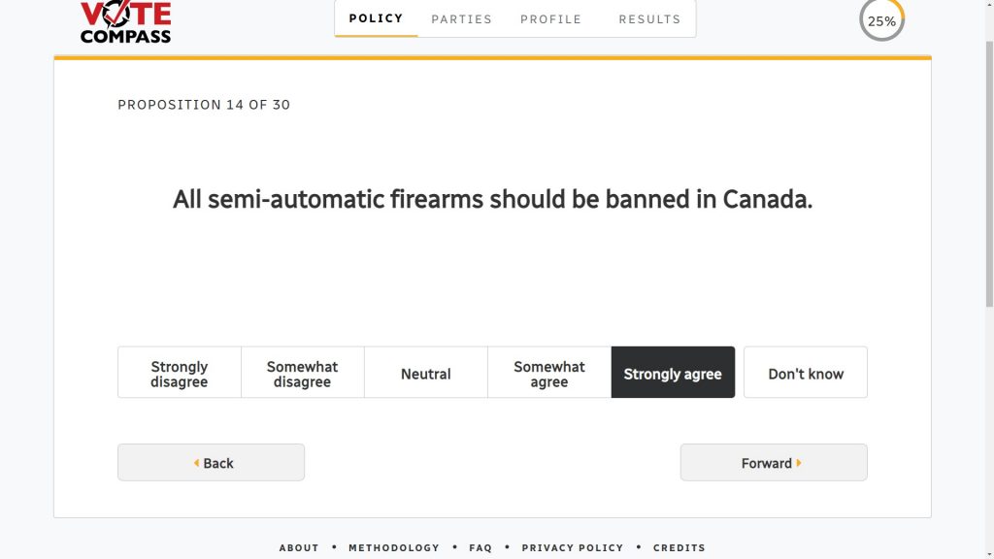Screen dimensions: 994x559
Task: Switch to the Profile tab
Action: (551, 18)
